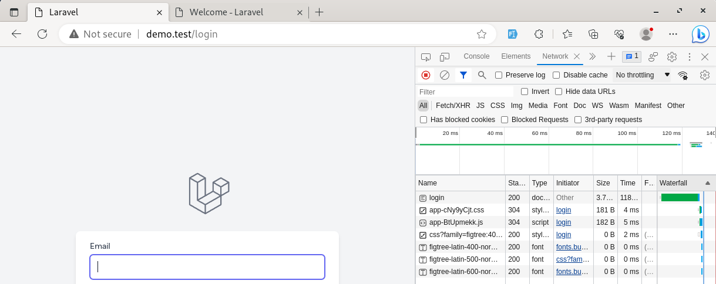Open the DevTools customize menu
Image resolution: width=716 pixels, height=284 pixels.
click(x=690, y=57)
